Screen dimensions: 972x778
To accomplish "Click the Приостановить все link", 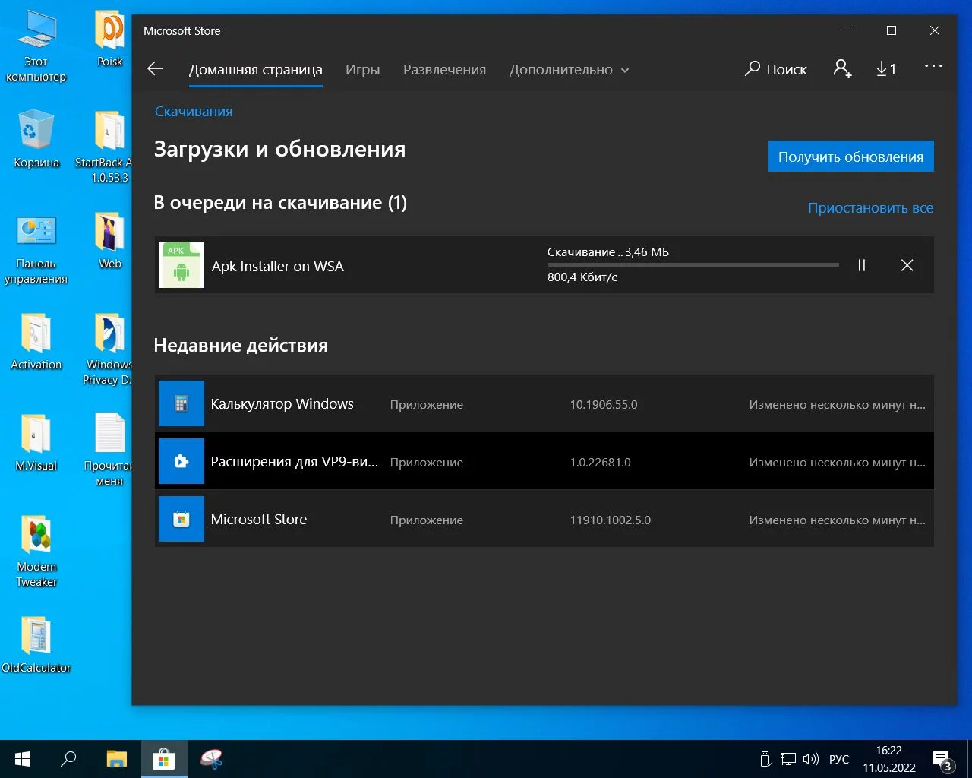I will (x=870, y=208).
